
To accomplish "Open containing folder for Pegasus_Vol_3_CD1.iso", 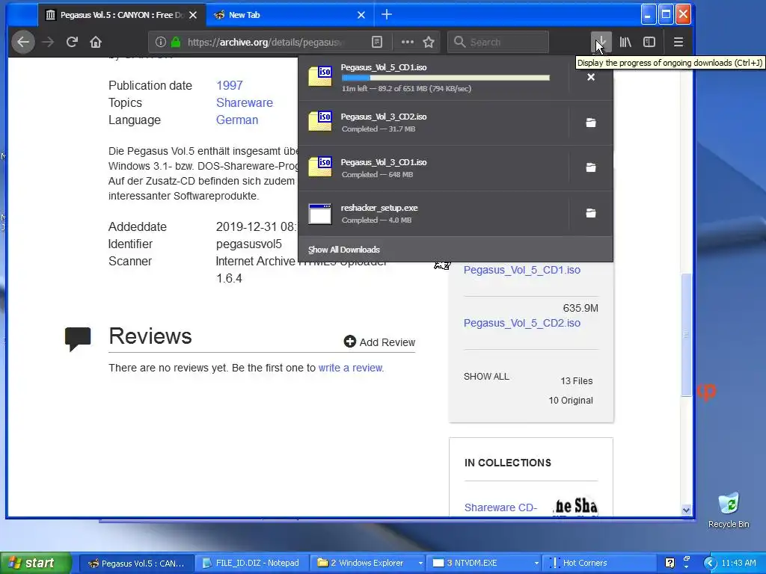I will [x=591, y=167].
